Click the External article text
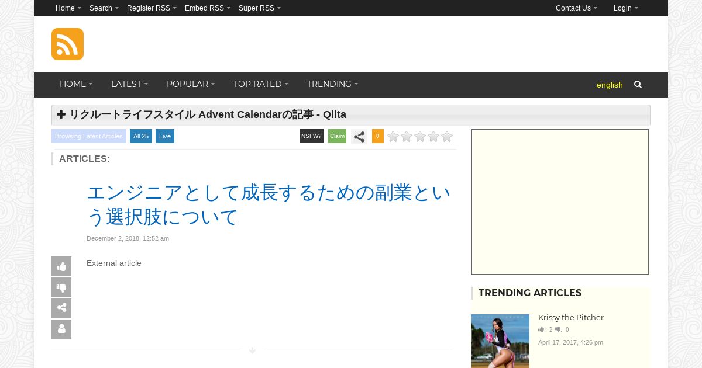This screenshot has width=702, height=368. point(114,263)
